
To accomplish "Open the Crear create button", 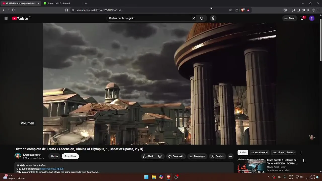I will tap(290, 18).
